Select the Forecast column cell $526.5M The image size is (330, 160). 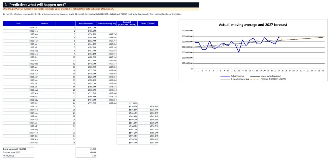[127, 106]
